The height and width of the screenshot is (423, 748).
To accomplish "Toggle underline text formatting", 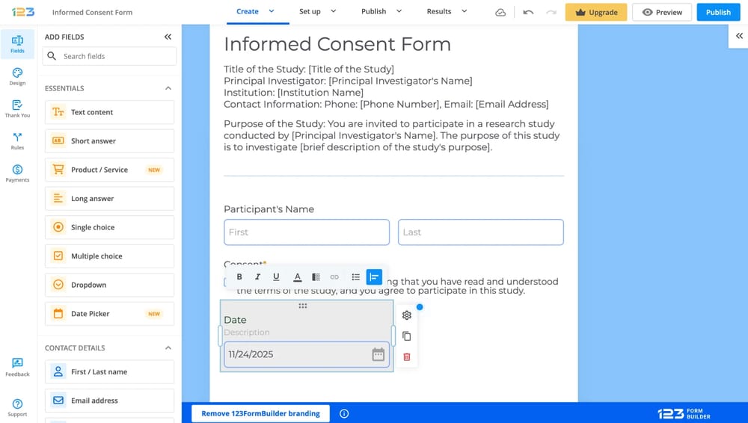I will (276, 277).
